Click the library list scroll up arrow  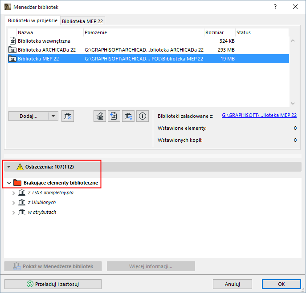coord(293,41)
